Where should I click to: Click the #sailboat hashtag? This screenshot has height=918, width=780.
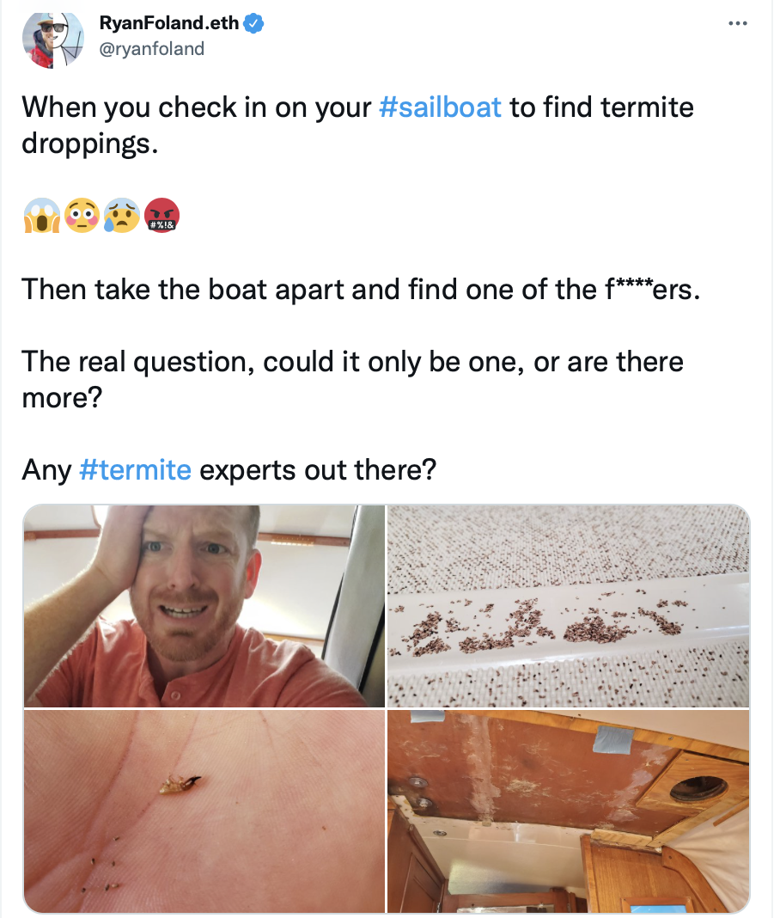click(440, 107)
